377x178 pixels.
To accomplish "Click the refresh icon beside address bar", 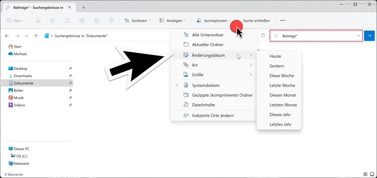I will pyautogui.click(x=263, y=36).
